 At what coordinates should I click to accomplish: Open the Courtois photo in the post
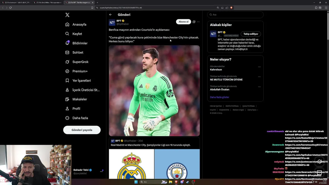coord(154,91)
